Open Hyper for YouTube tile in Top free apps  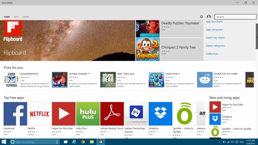pyautogui.click(x=64, y=114)
